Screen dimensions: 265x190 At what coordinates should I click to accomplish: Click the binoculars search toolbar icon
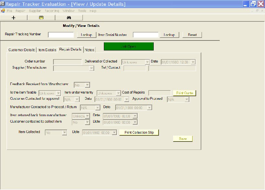point(69,17)
